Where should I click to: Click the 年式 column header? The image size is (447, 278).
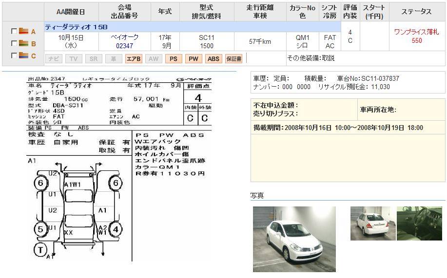165,12
